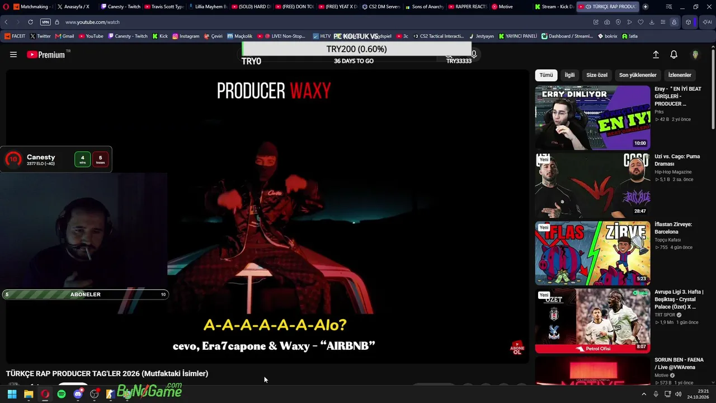Click the YouTube Premium logo

[x=46, y=54]
